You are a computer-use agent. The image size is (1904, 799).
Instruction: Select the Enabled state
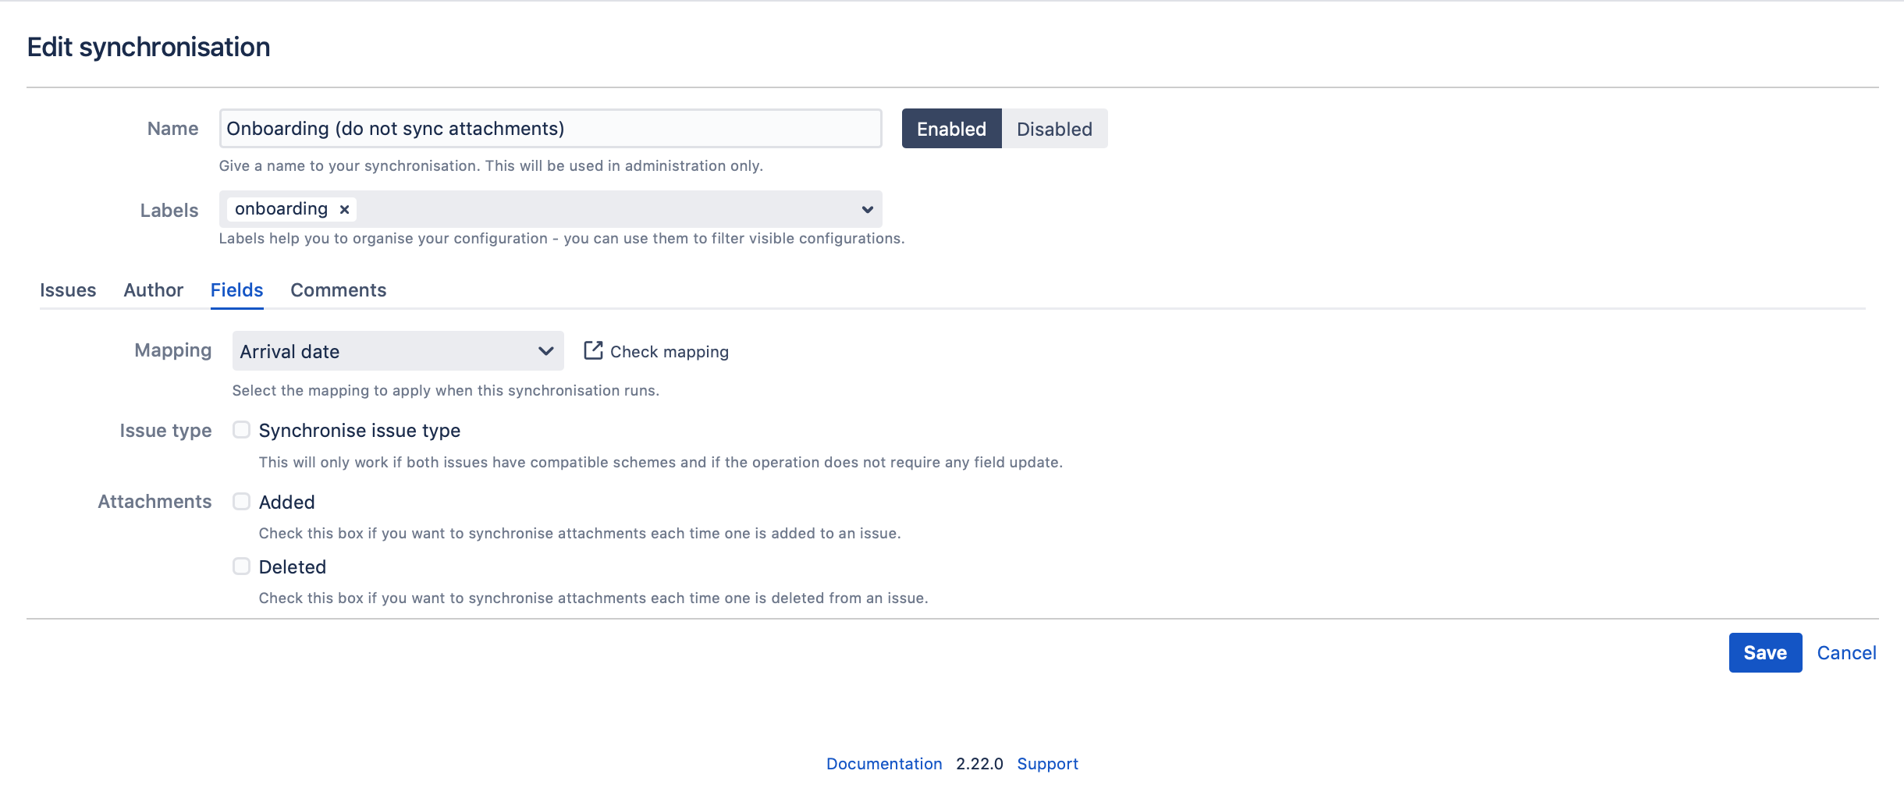(x=952, y=128)
